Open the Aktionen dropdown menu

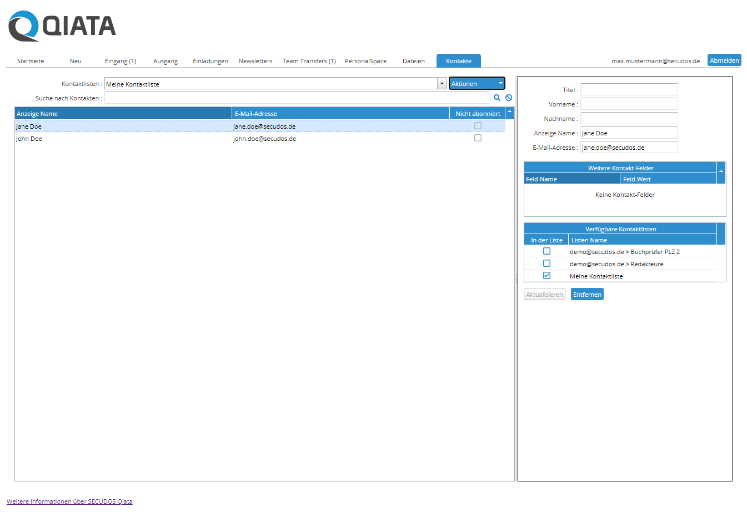[x=477, y=84]
